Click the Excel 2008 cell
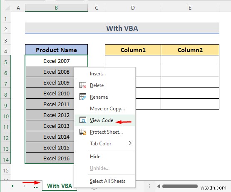 click(x=50, y=72)
